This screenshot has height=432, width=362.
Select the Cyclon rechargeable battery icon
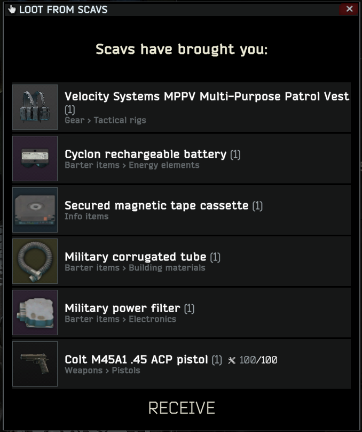tap(35, 158)
